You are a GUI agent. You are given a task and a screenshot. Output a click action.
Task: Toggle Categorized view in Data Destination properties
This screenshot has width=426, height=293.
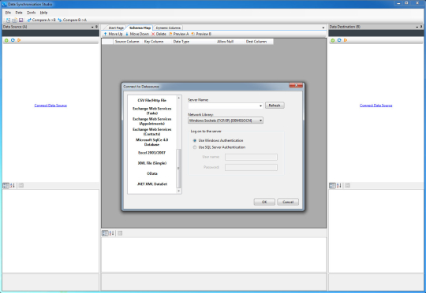pos(332,186)
